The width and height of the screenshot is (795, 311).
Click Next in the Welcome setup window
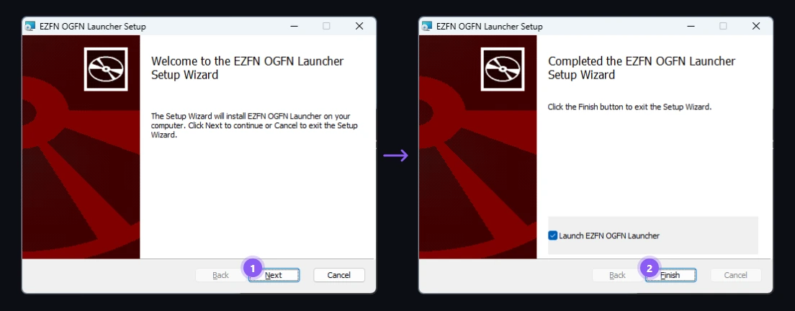tap(274, 275)
